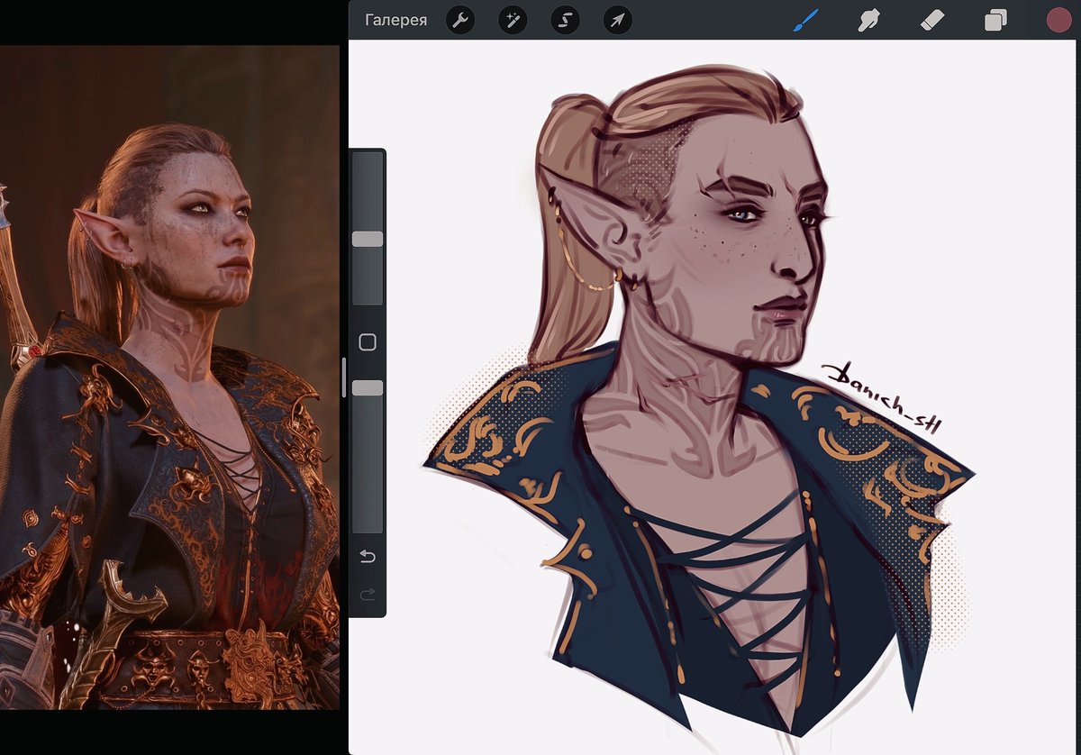
Task: Open the active color swatch
Action: click(x=1058, y=20)
